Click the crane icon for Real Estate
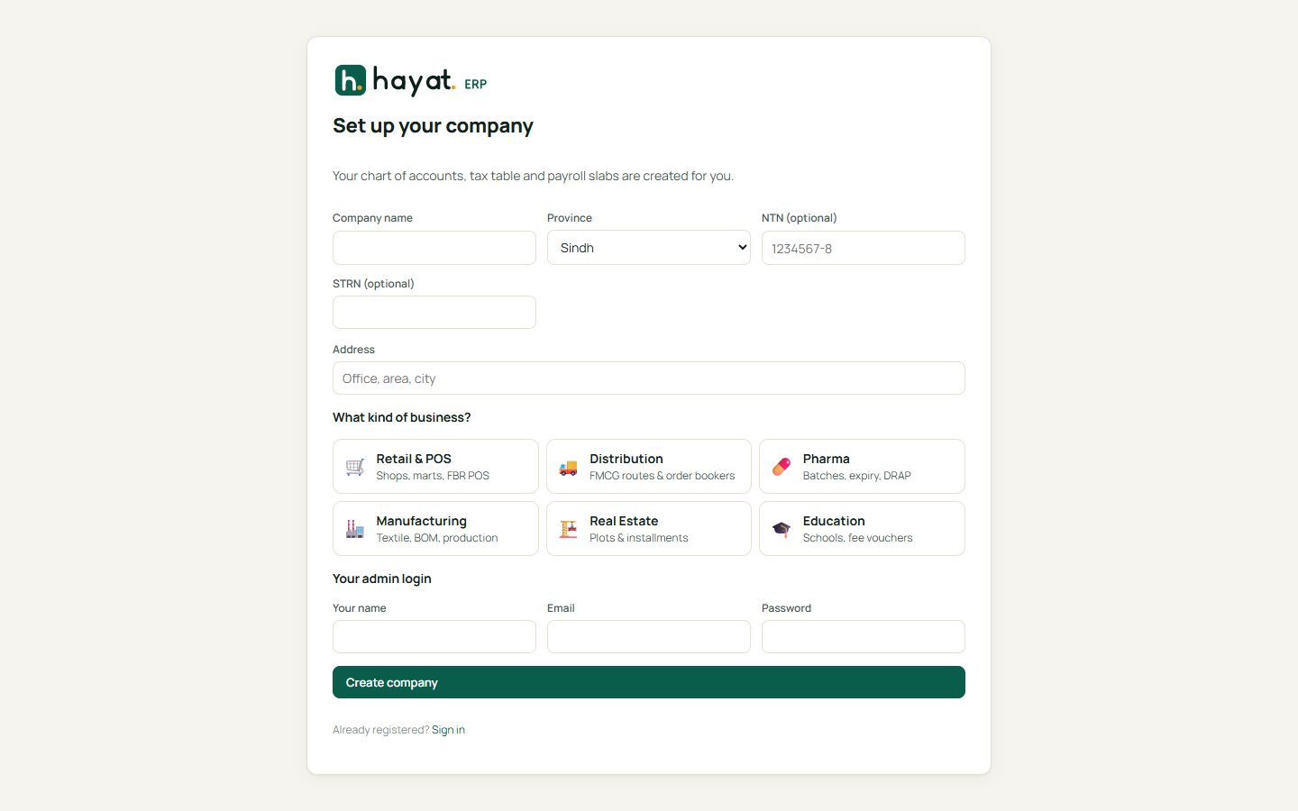1298x811 pixels. coord(568,529)
